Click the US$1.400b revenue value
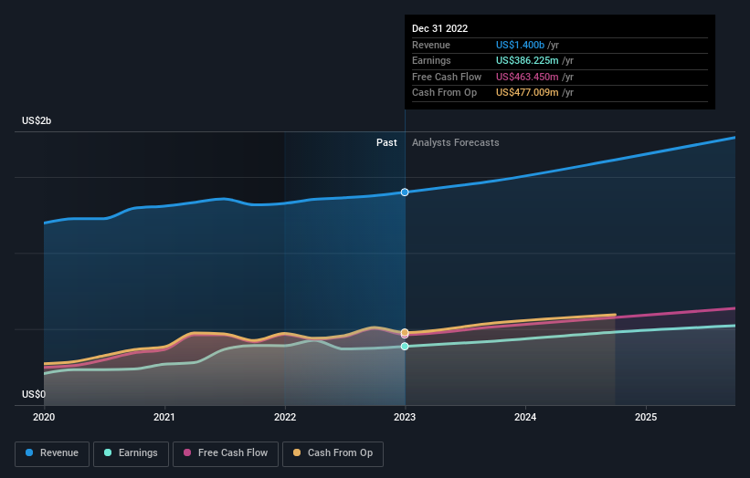750x478 pixels. (x=520, y=45)
